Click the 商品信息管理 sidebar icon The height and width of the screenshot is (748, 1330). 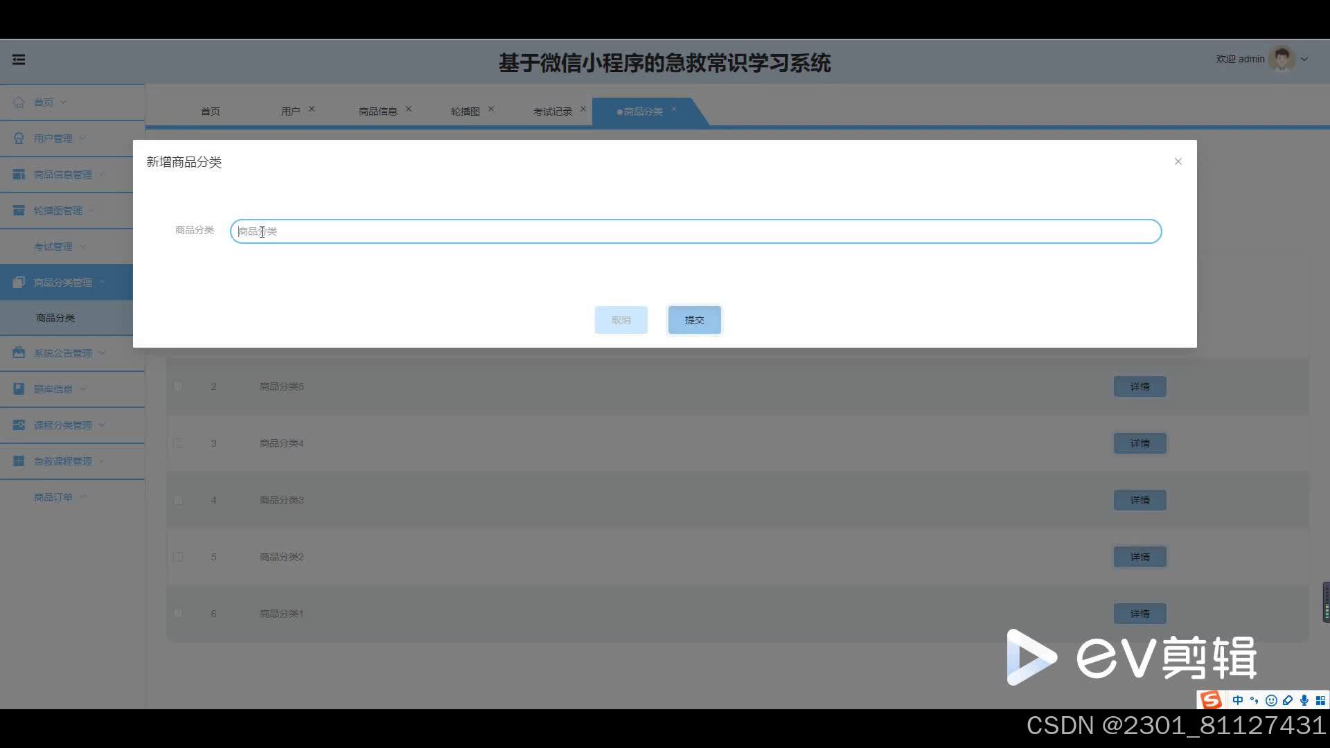pos(19,175)
